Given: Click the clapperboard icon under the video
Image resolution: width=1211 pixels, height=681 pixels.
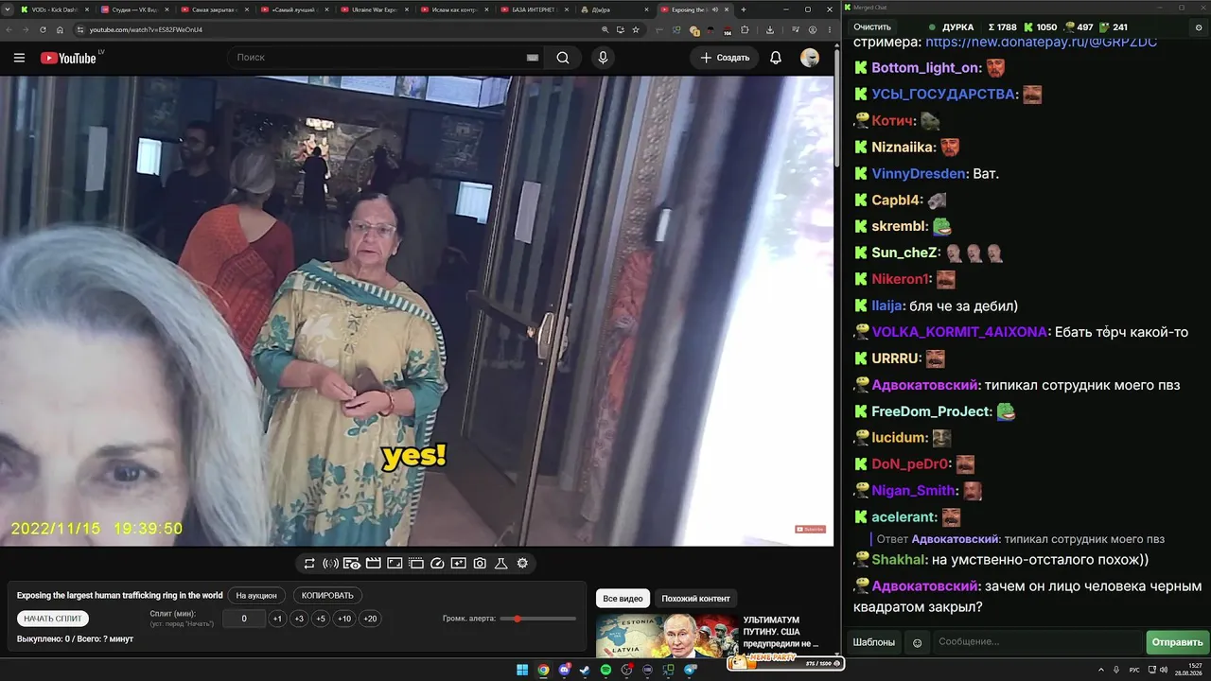Looking at the screenshot, I should coord(373,564).
